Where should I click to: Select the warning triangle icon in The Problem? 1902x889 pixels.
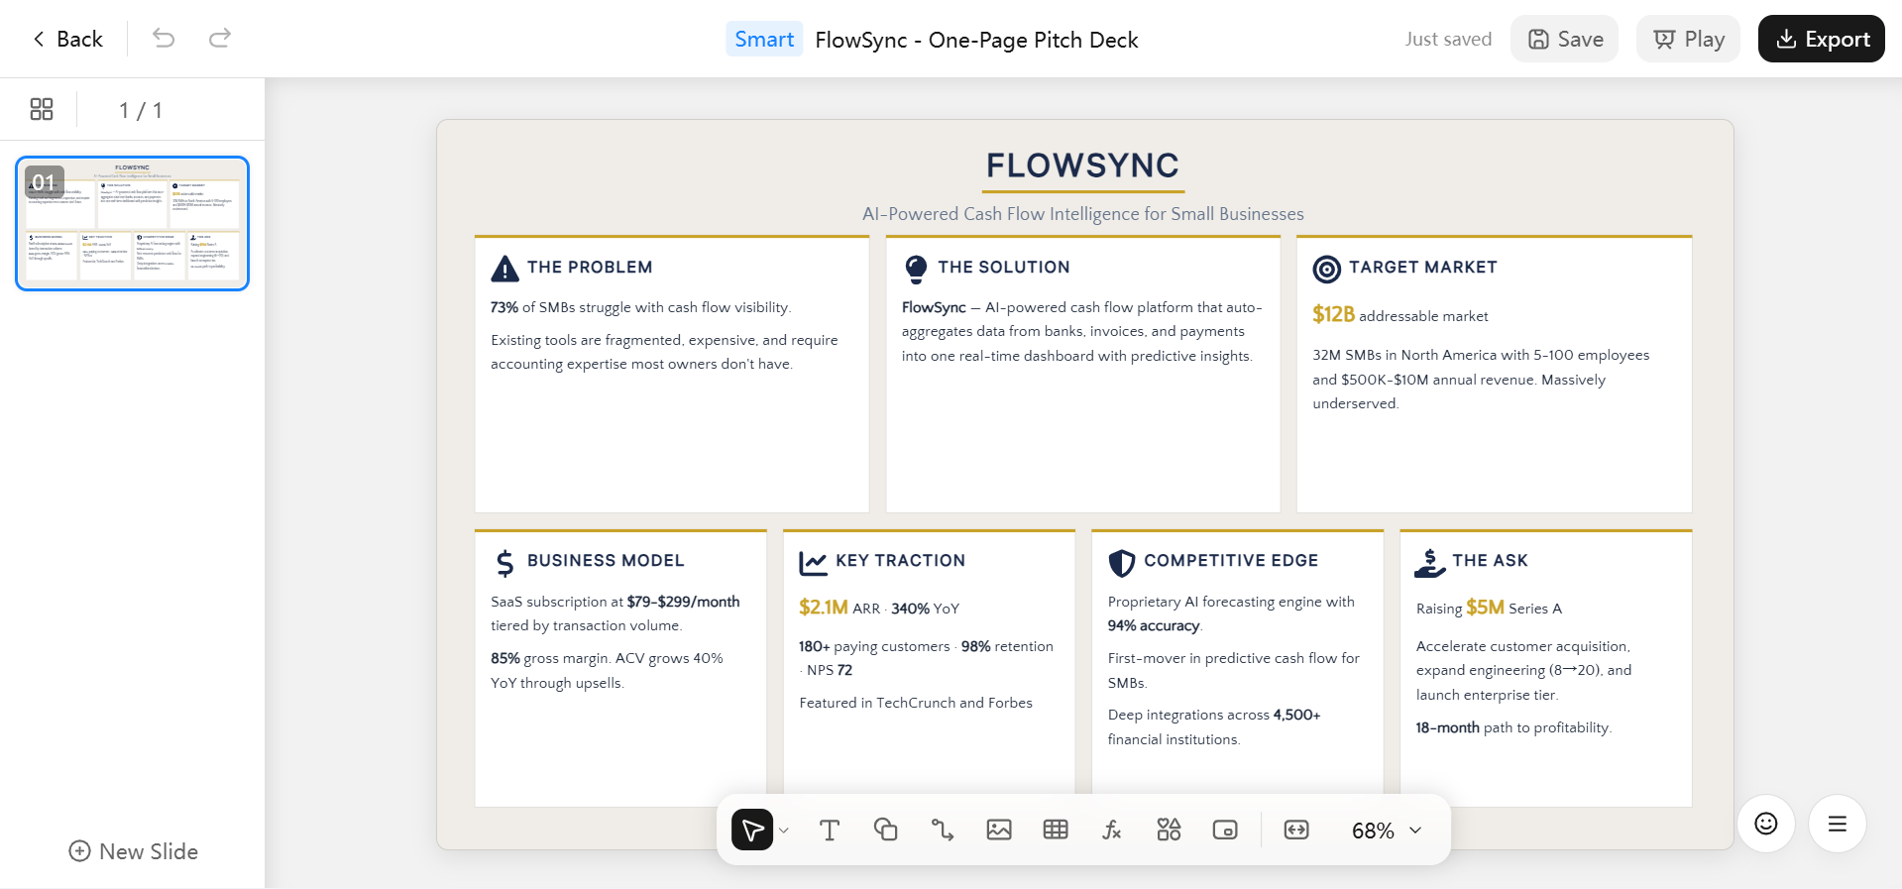tap(505, 269)
